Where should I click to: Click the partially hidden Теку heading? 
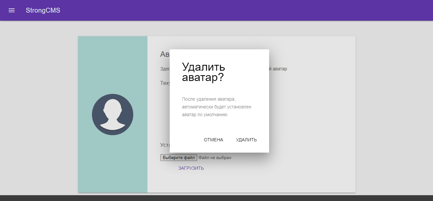(x=165, y=83)
